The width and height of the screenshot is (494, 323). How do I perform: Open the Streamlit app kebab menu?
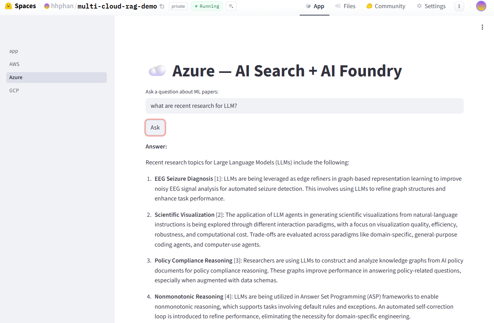click(x=482, y=27)
